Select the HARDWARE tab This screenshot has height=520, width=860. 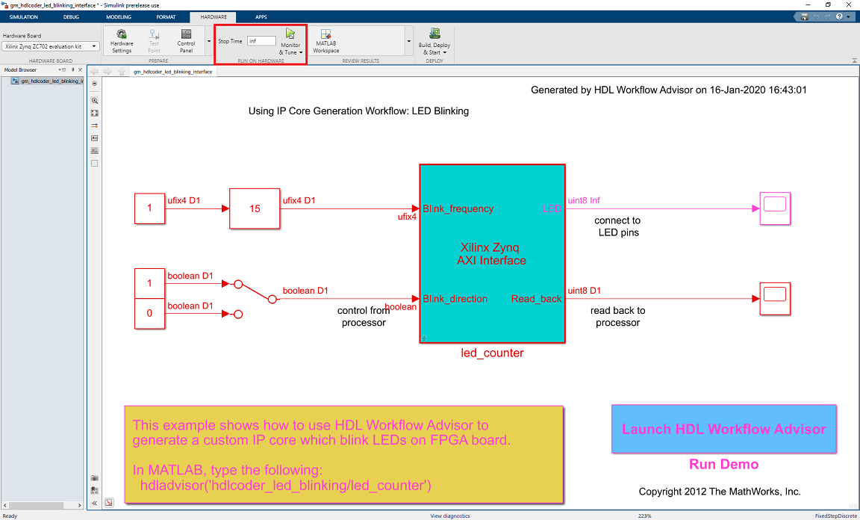pos(214,17)
